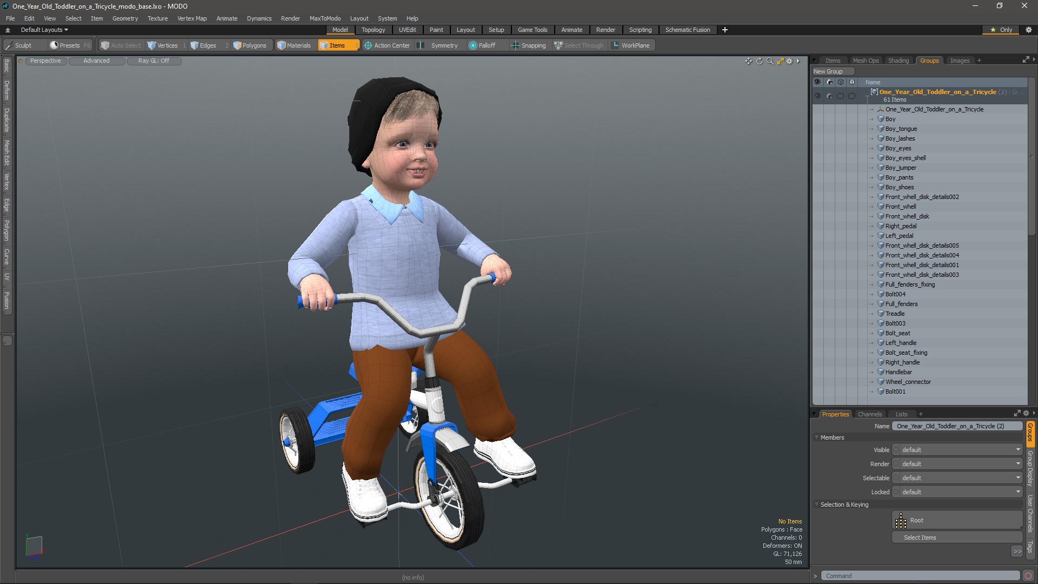Switch to the Shading tab
Viewport: 1038px width, 584px height.
click(x=898, y=61)
